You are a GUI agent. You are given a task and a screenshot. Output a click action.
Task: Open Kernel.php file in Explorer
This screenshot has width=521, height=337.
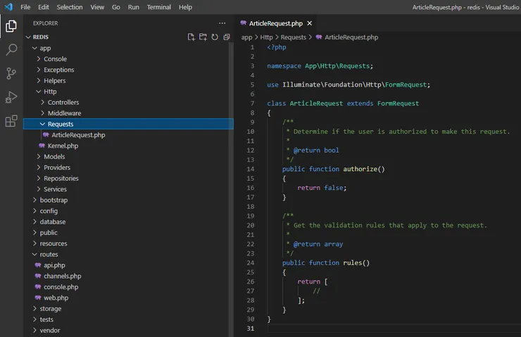(62, 146)
